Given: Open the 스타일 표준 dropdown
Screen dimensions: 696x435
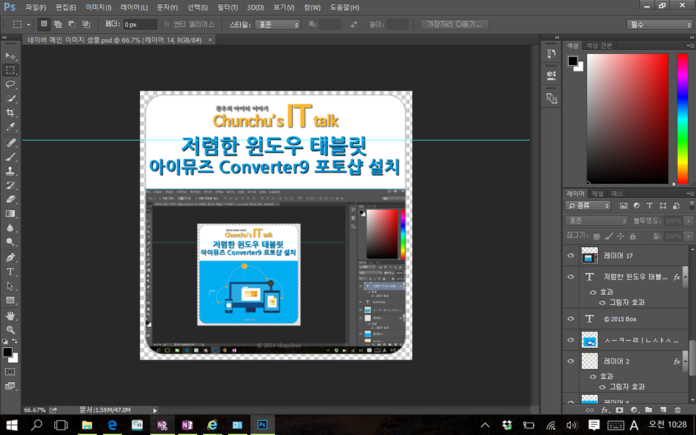Looking at the screenshot, I should point(278,25).
